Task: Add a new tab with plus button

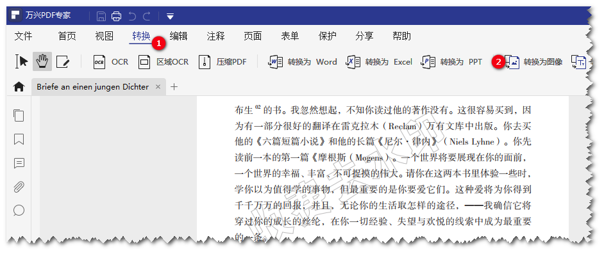Action: (x=174, y=87)
